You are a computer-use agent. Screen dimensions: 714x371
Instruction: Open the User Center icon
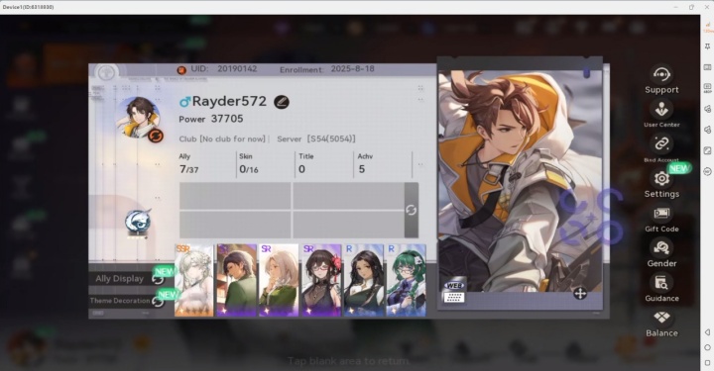click(661, 109)
